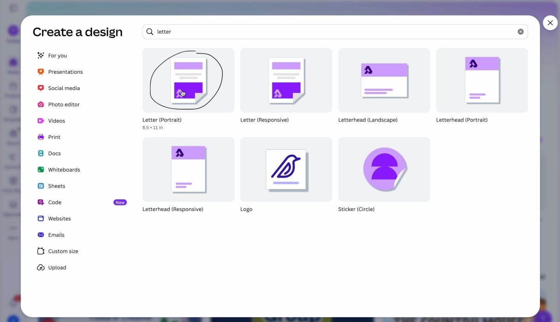Choose the Letter (Portrait) thumbnail
560x322 pixels.
click(x=188, y=80)
